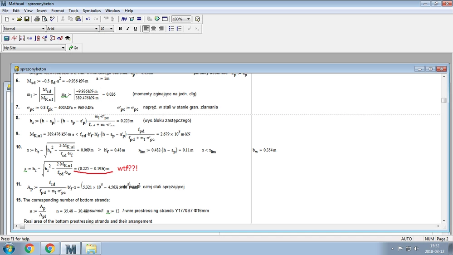Open Print Preview from the toolbar
This screenshot has height=255, width=453.
44,19
